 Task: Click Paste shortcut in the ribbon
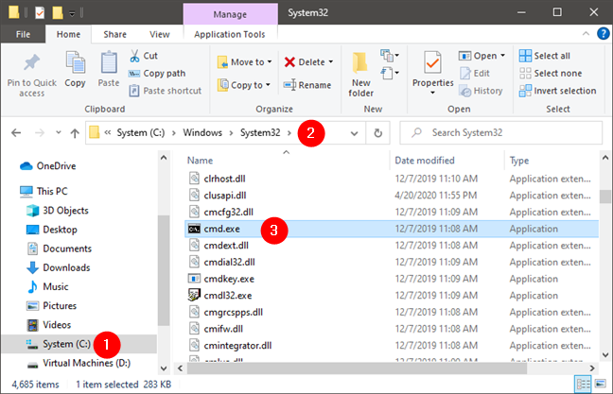point(165,91)
